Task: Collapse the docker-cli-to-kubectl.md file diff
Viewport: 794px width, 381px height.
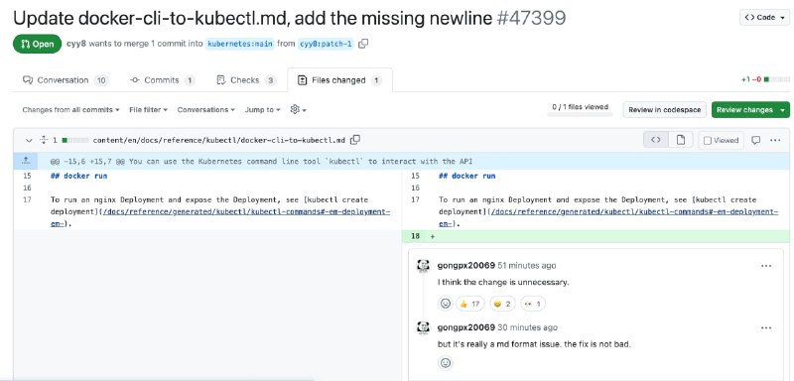Action: point(29,140)
